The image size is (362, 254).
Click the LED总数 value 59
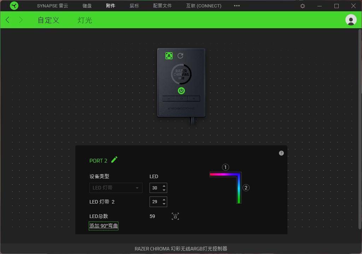tap(152, 216)
